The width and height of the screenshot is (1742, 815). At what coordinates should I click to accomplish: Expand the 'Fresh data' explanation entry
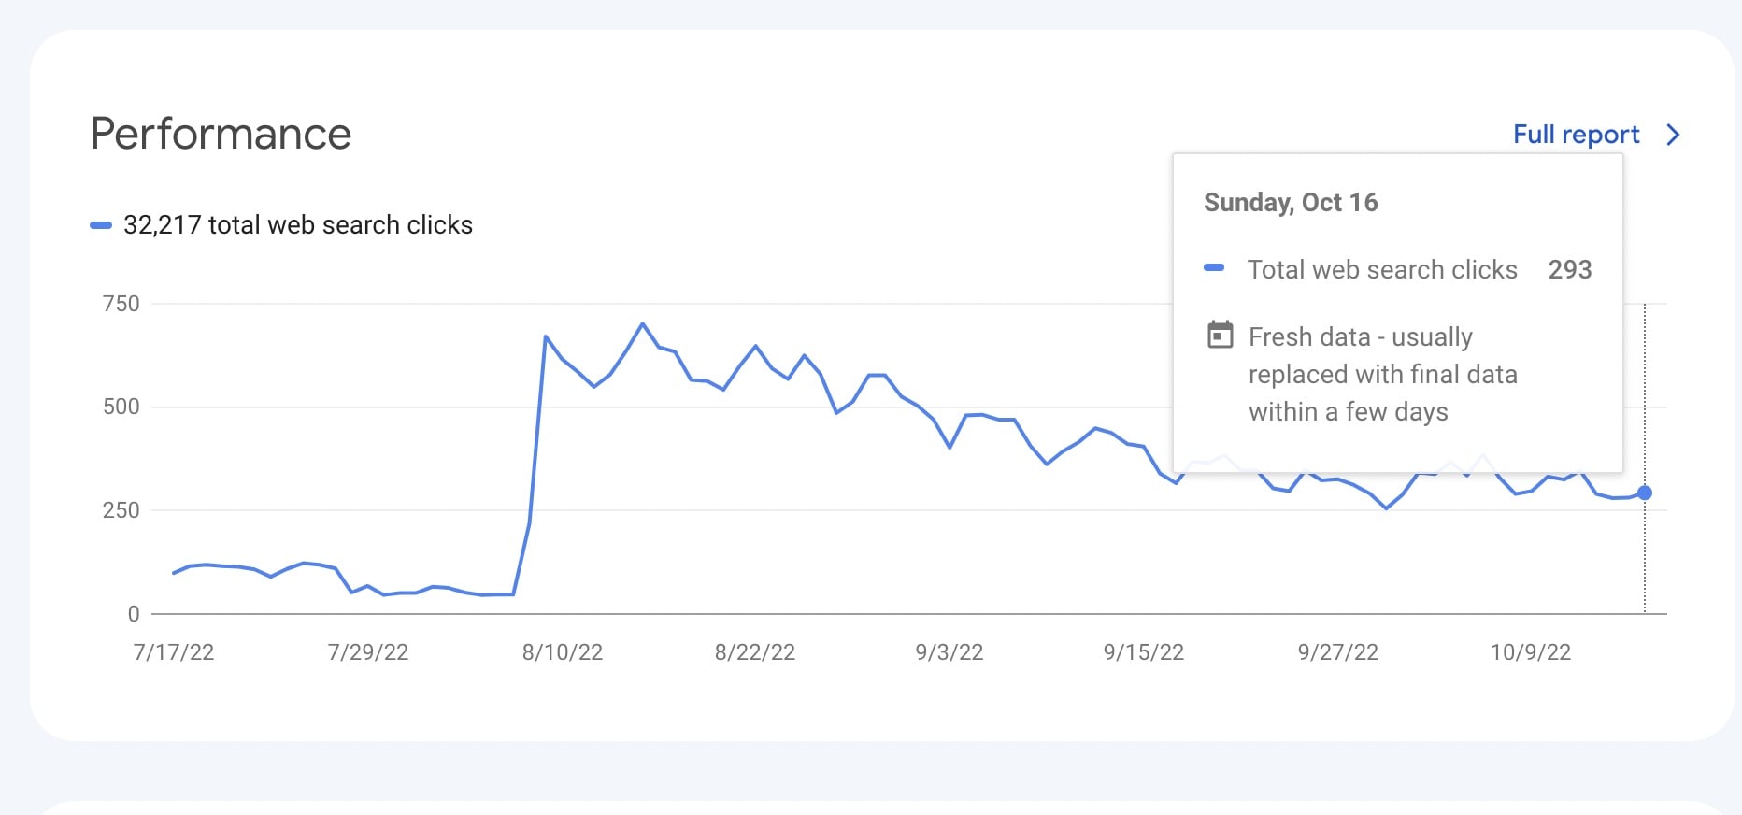[1382, 374]
